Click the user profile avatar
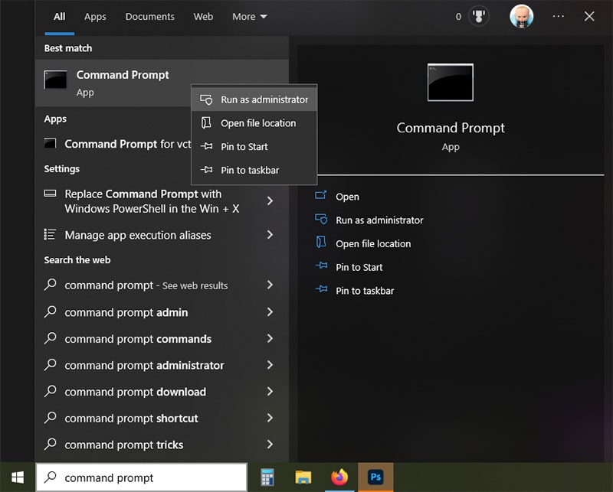 coord(521,15)
